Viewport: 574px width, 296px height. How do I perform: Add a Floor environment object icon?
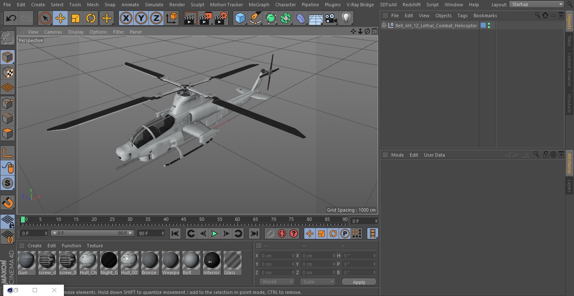pyautogui.click(x=316, y=18)
